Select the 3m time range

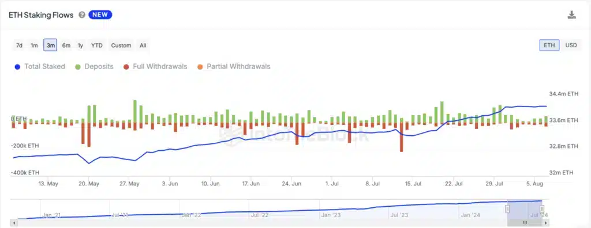coord(50,45)
